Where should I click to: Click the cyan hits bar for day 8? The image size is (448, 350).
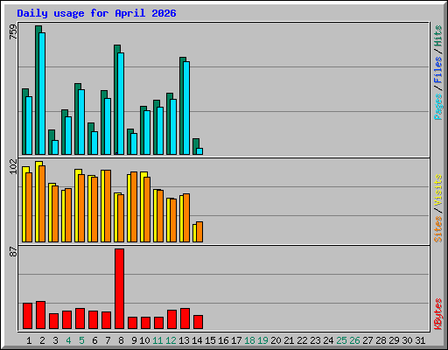121,103
